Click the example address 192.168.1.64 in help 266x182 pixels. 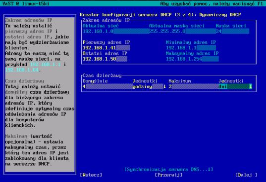(x=22, y=70)
